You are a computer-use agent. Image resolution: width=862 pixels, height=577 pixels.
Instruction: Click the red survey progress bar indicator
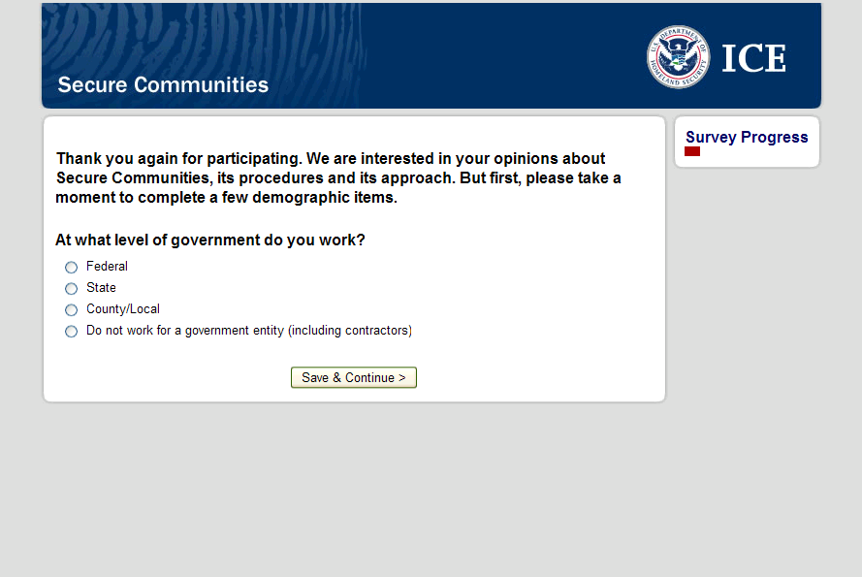tap(692, 152)
